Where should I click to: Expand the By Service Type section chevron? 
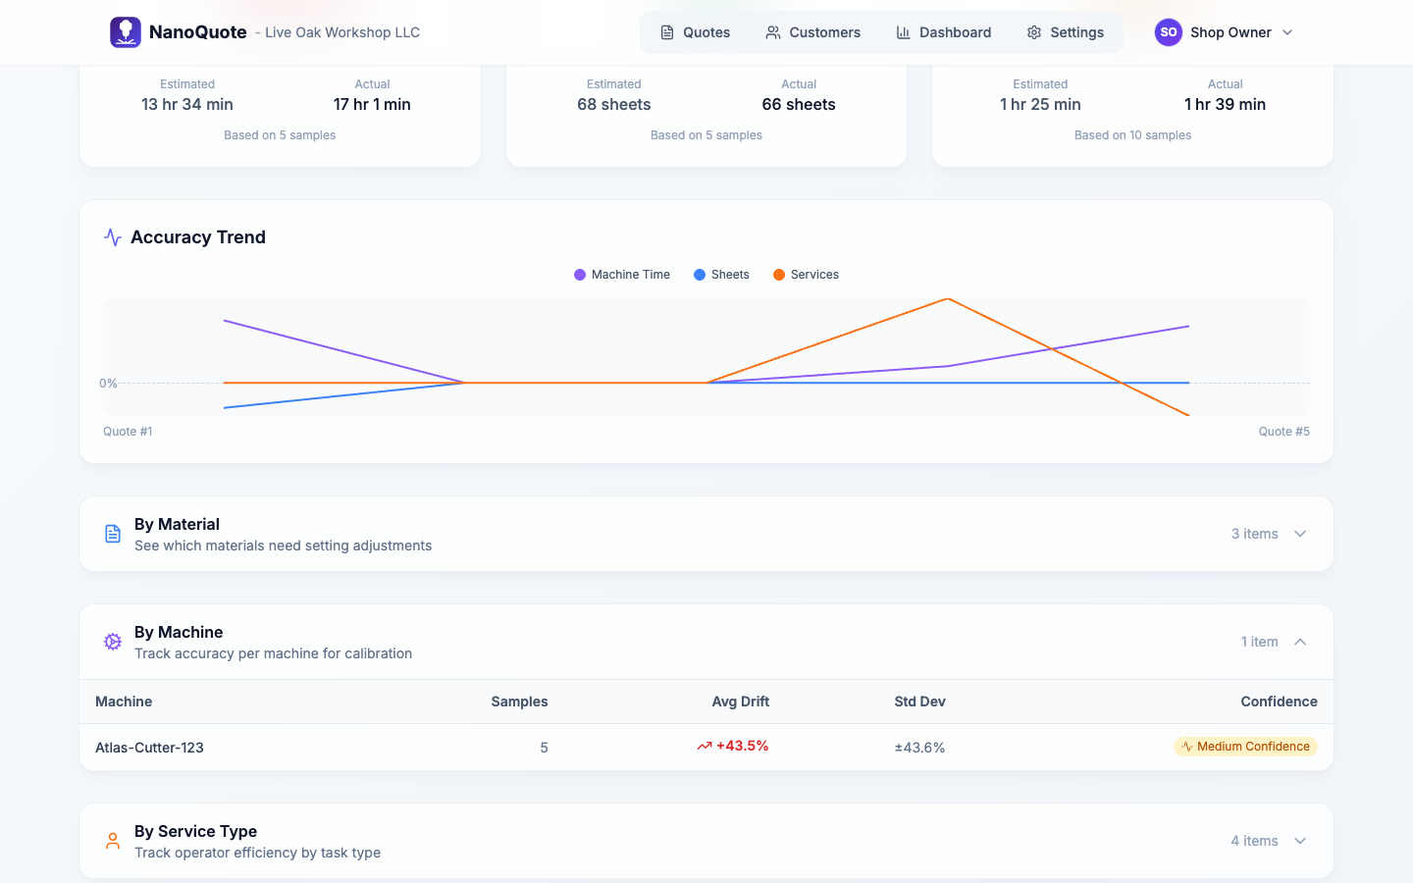(1300, 841)
